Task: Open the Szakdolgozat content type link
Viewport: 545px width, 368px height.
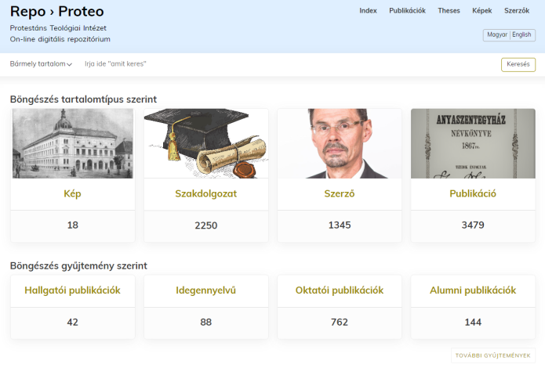Action: (206, 194)
